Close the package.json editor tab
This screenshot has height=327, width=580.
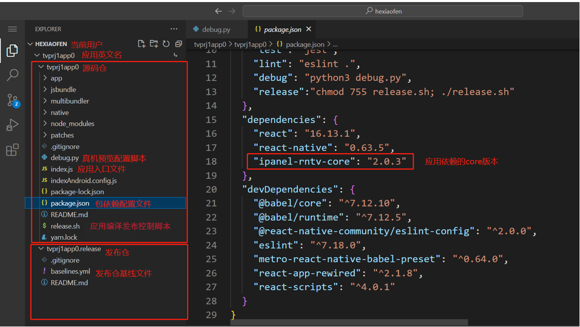point(309,29)
